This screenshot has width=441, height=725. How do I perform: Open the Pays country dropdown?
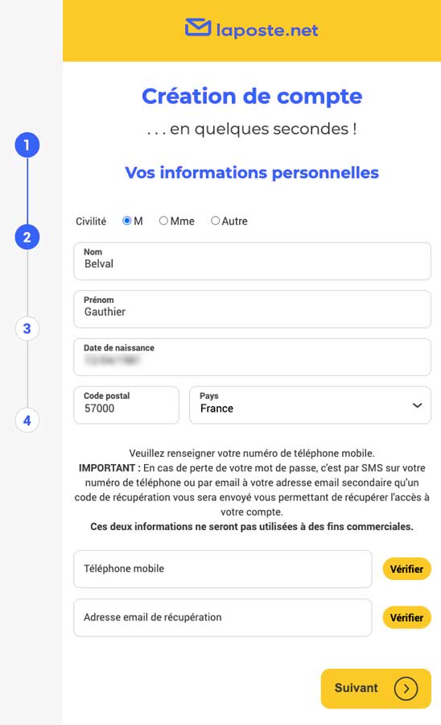tap(311, 405)
